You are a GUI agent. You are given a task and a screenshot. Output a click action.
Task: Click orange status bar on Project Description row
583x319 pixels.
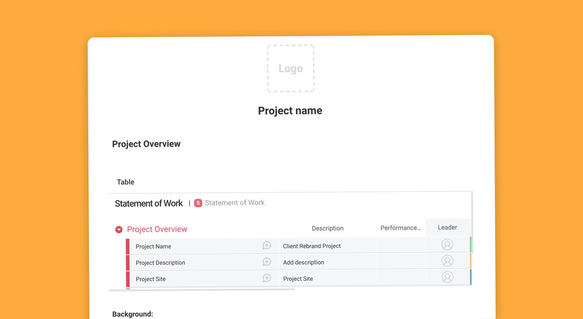[470, 261]
